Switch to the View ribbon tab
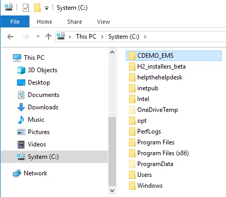 103,22
